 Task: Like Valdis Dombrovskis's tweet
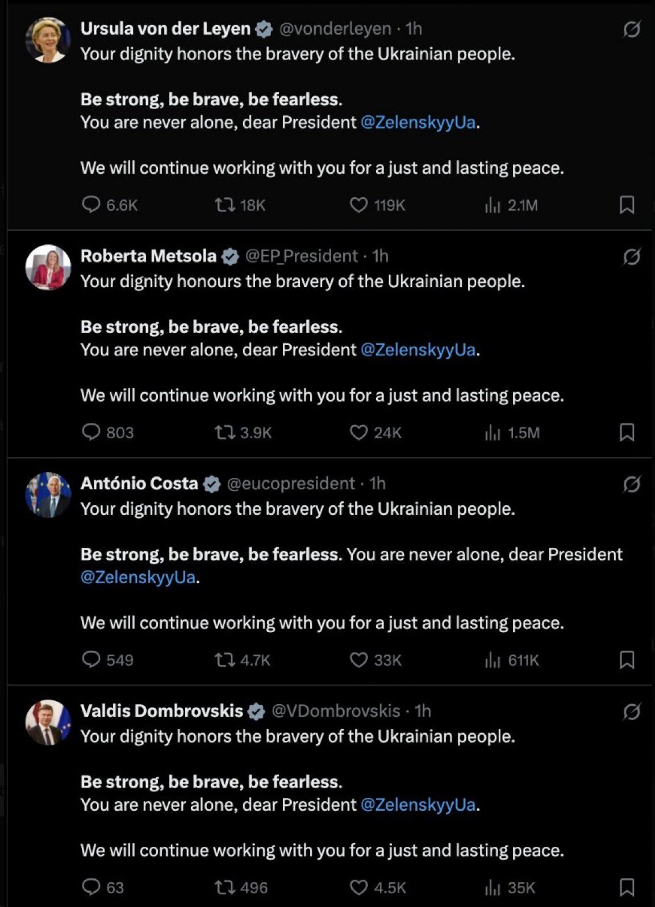click(x=358, y=887)
